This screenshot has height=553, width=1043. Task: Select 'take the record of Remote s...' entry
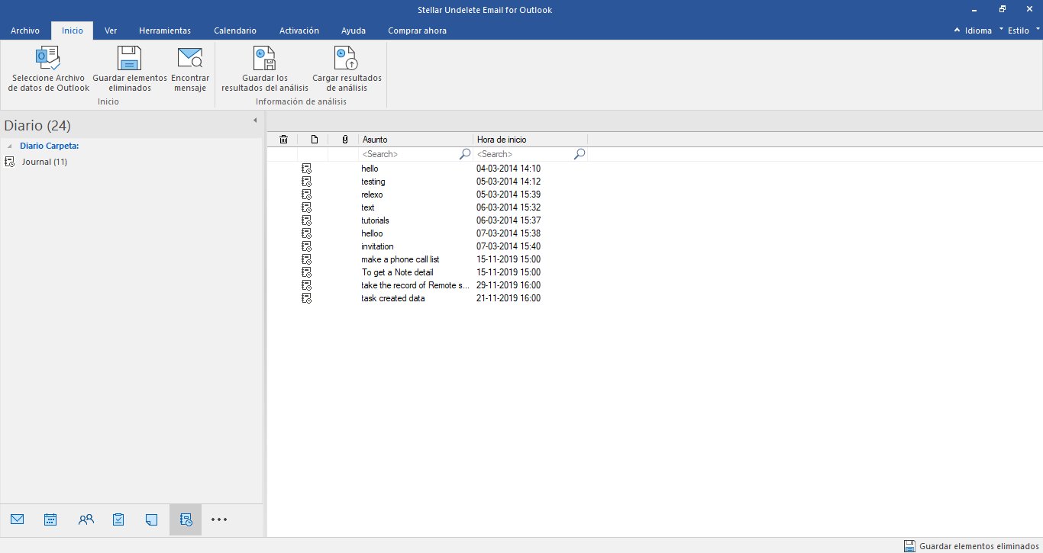415,285
